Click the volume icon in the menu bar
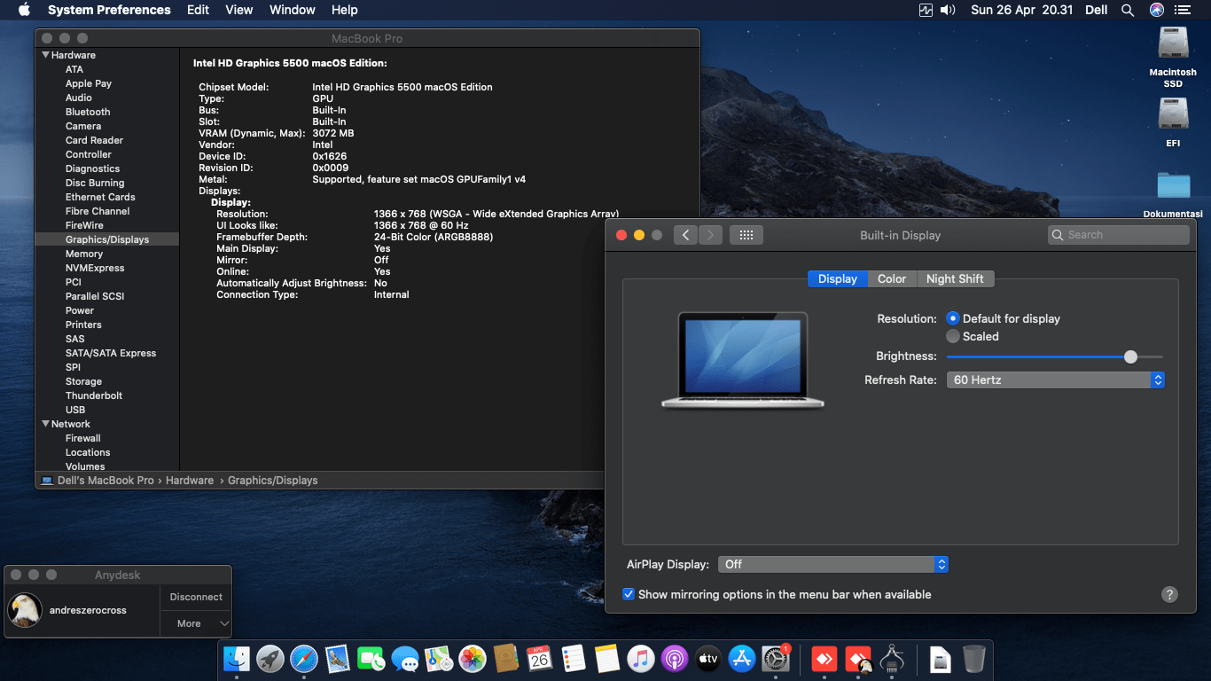Screen dimensions: 1211x681 click(948, 10)
